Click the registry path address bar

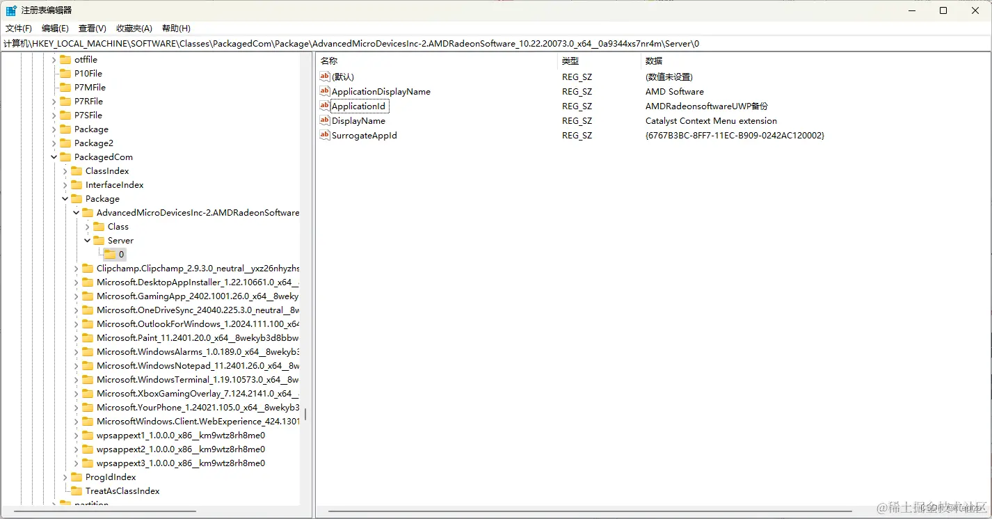coord(496,44)
